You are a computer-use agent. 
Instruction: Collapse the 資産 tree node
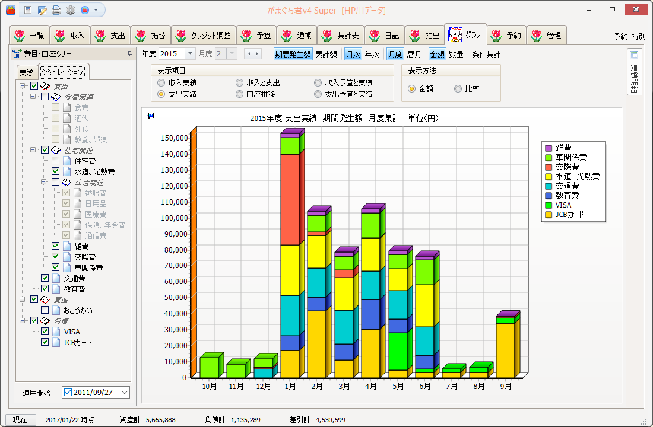[x=23, y=299]
